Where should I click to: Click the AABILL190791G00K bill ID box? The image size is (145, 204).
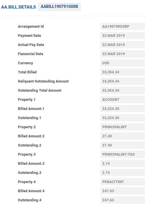coord(59,7)
